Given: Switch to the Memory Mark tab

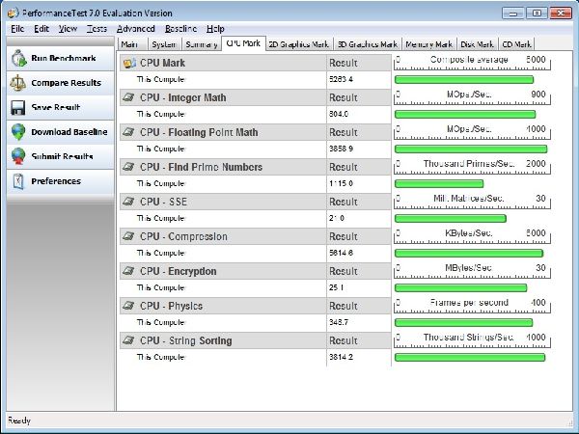Looking at the screenshot, I should (428, 43).
